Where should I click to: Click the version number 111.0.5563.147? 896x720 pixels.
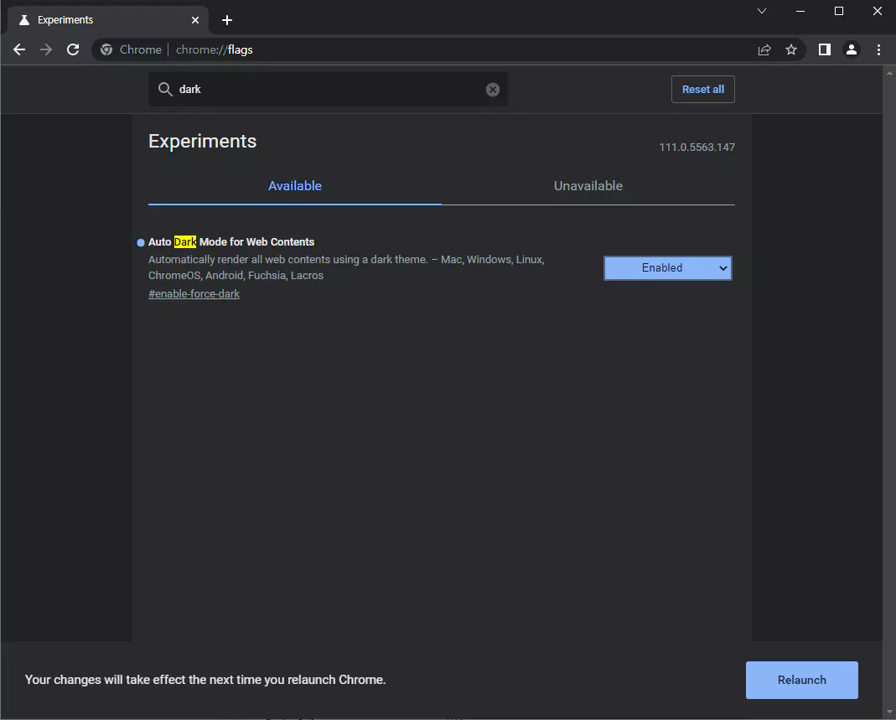click(x=697, y=148)
